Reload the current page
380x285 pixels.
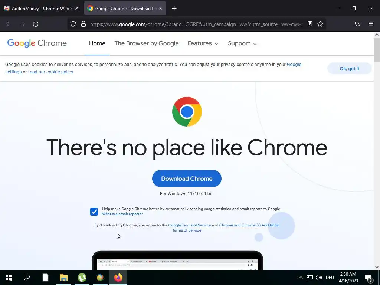(36, 24)
